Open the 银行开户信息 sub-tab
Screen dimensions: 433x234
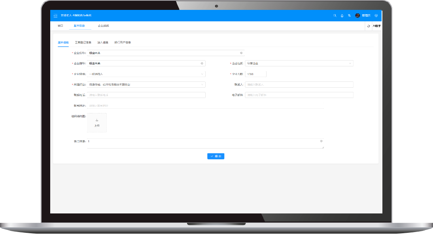(123, 43)
